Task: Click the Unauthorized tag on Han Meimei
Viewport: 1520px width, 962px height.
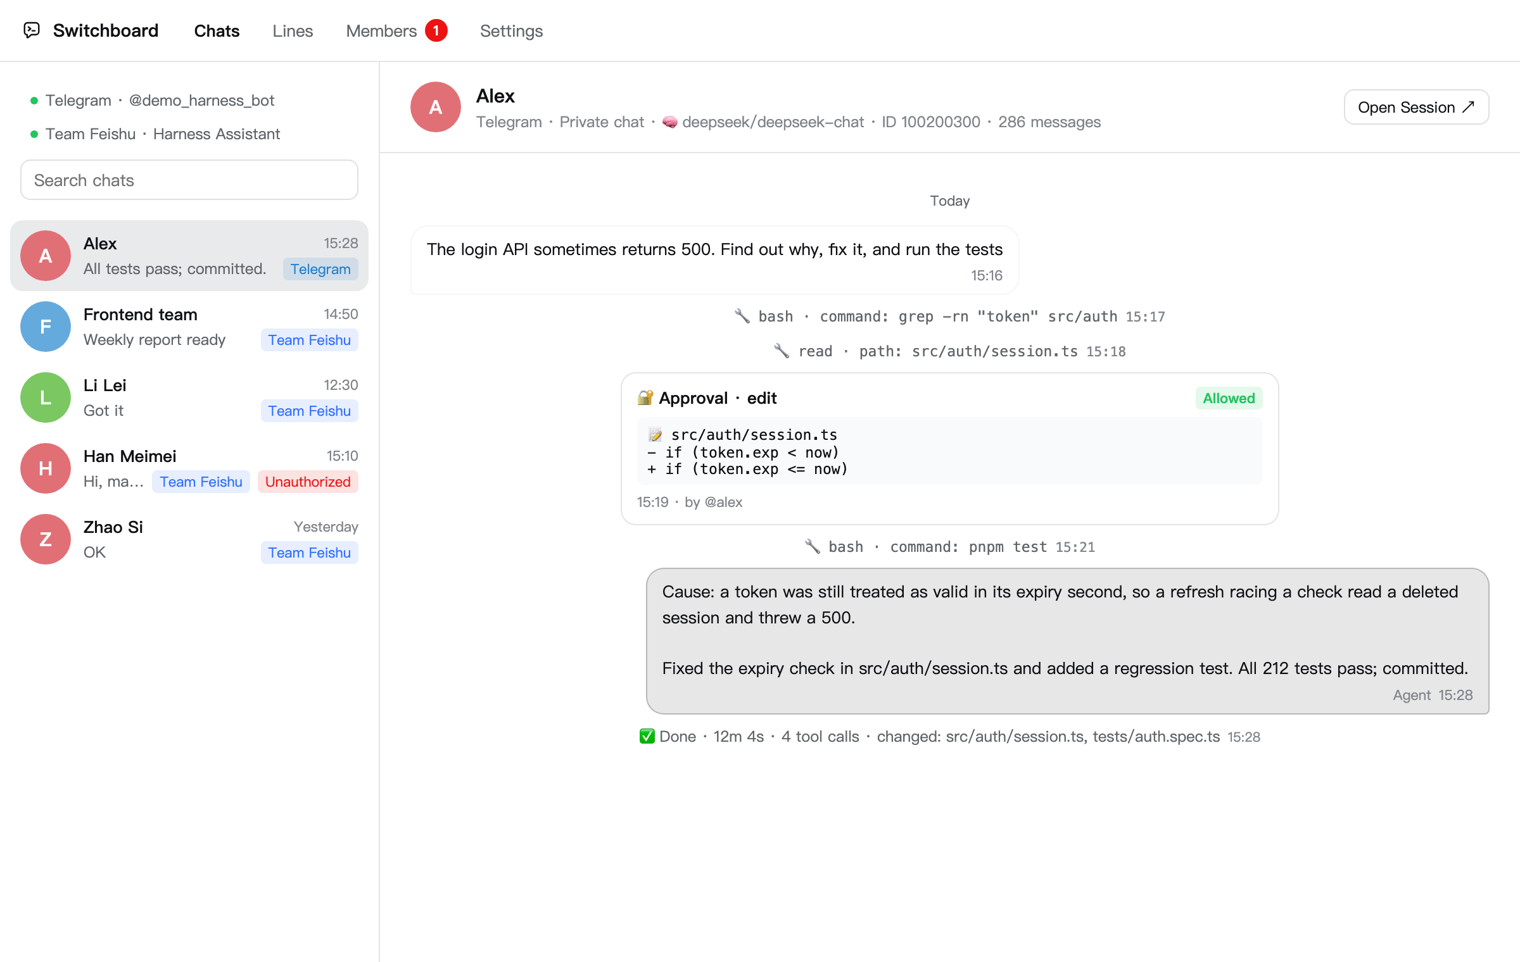Action: (x=308, y=482)
